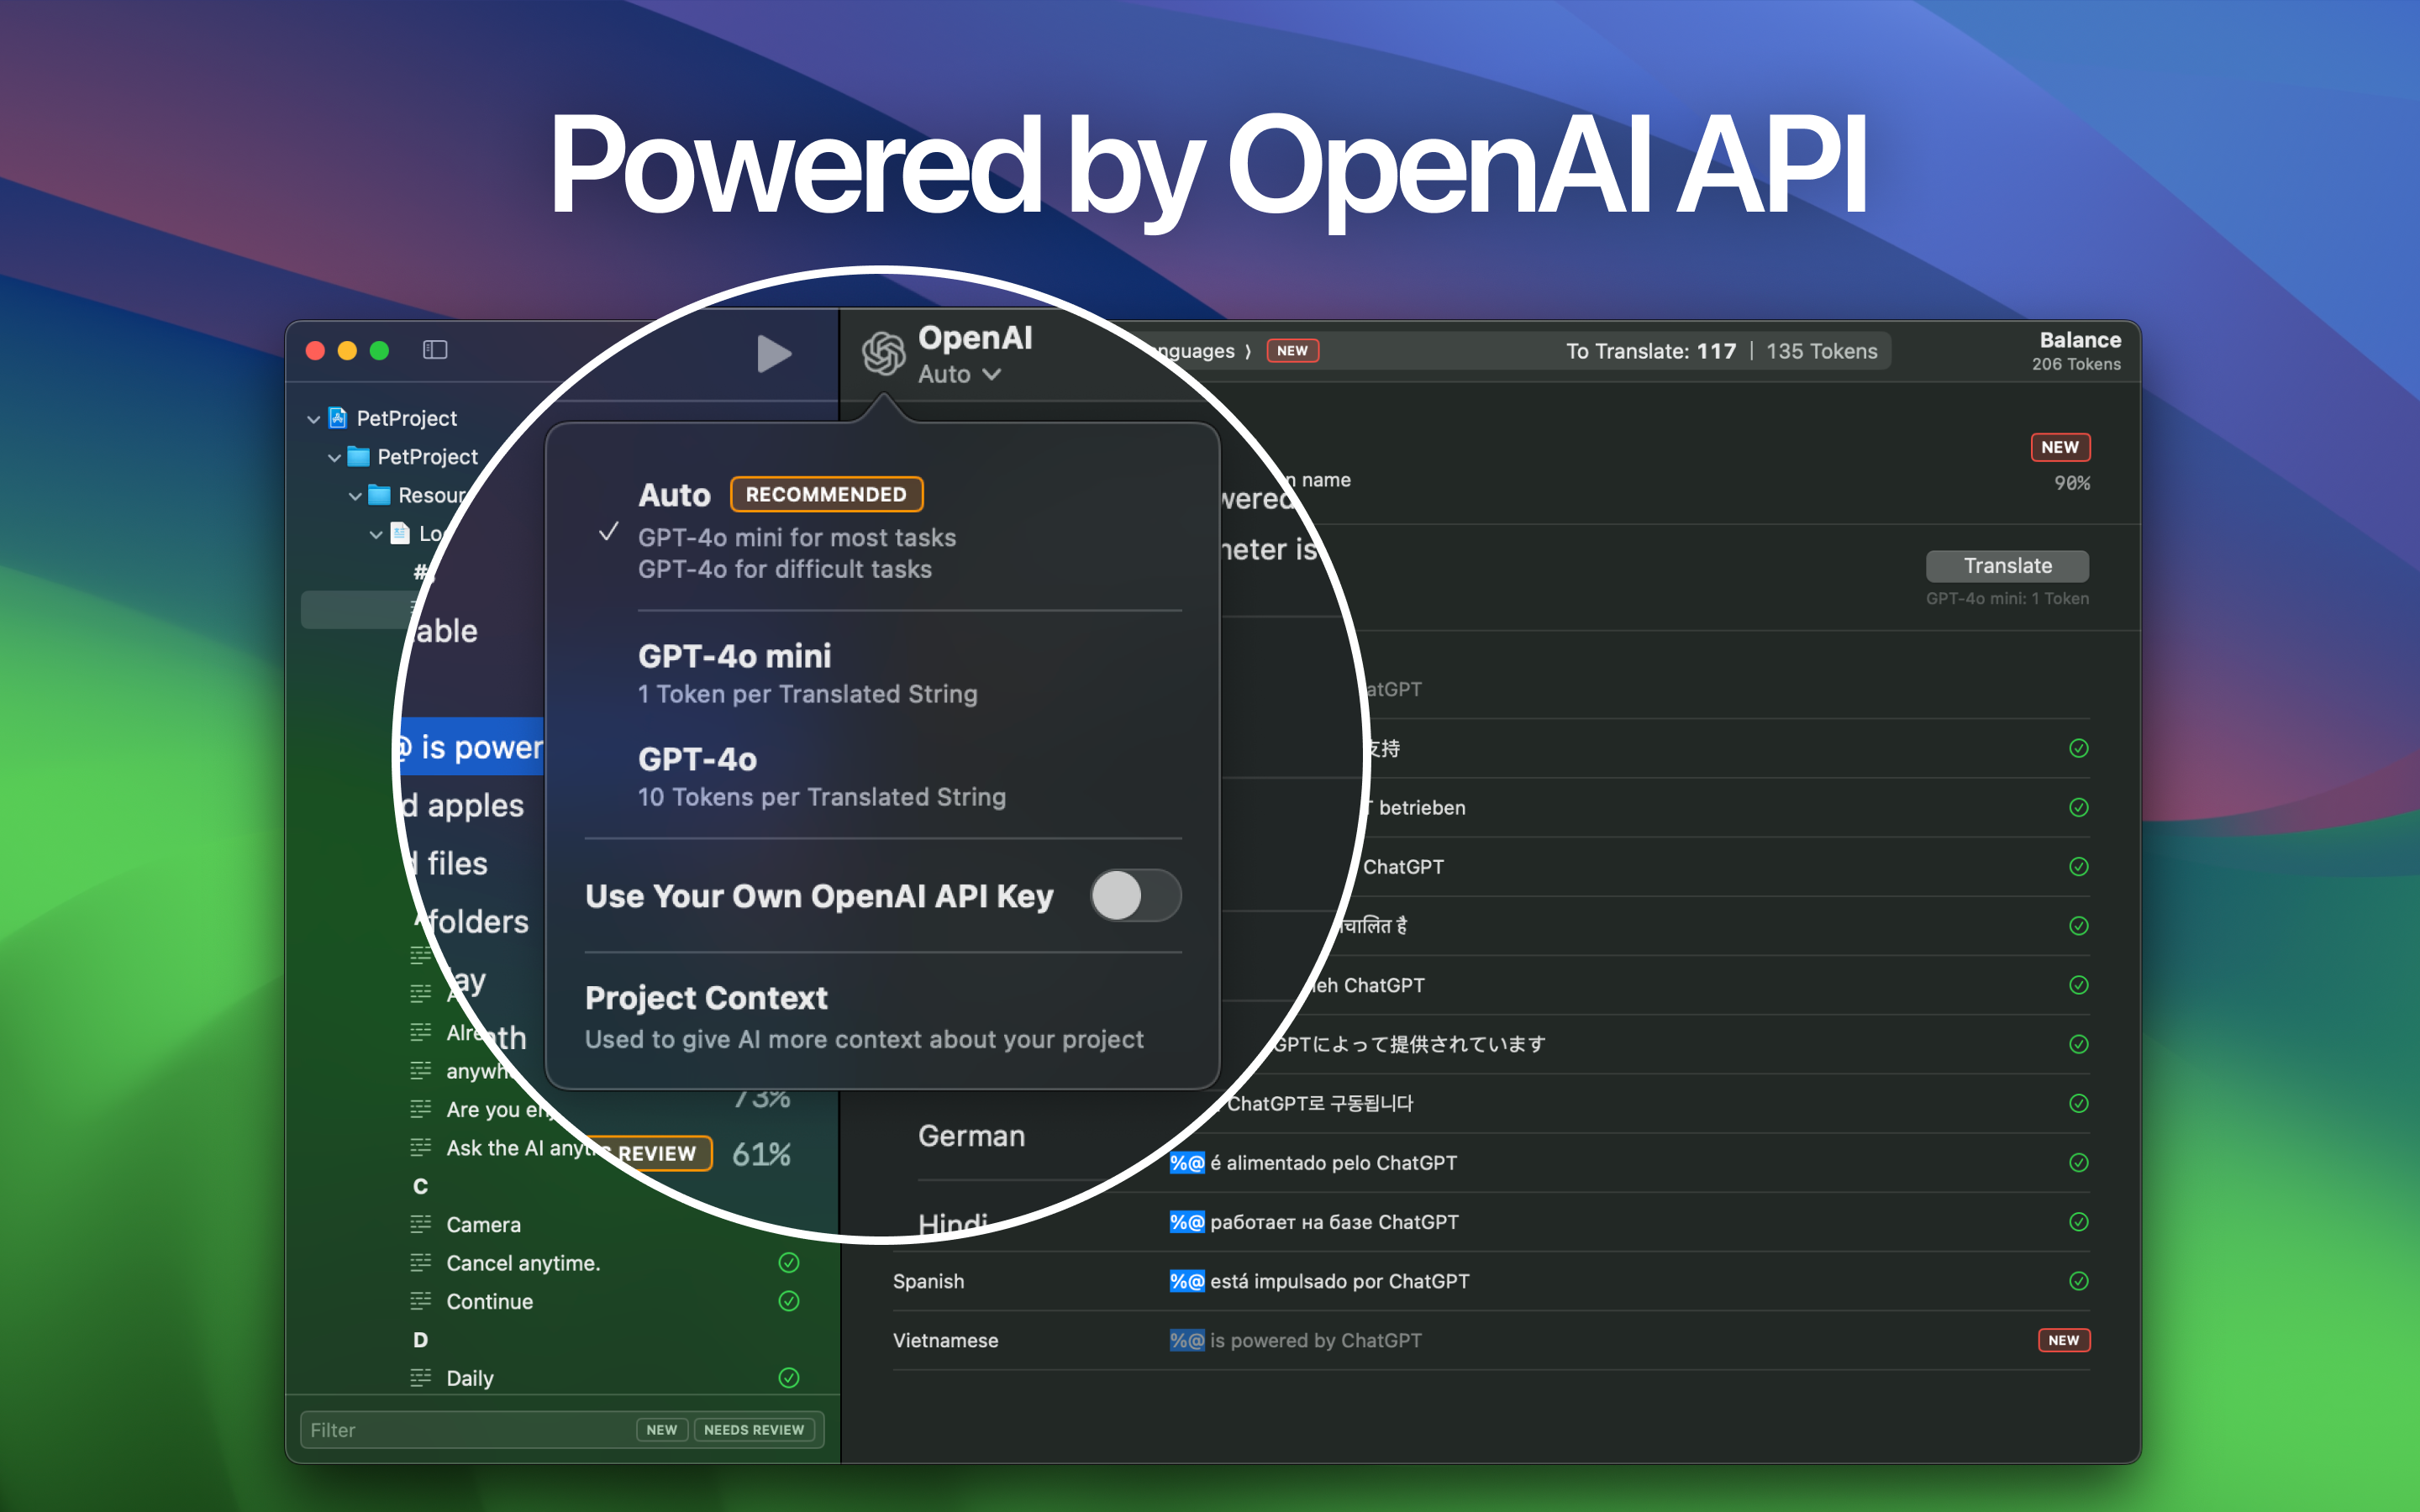Click checkmark on ChatGPT로 구동됩니다 row
The image size is (2420, 1512).
tap(2079, 1103)
